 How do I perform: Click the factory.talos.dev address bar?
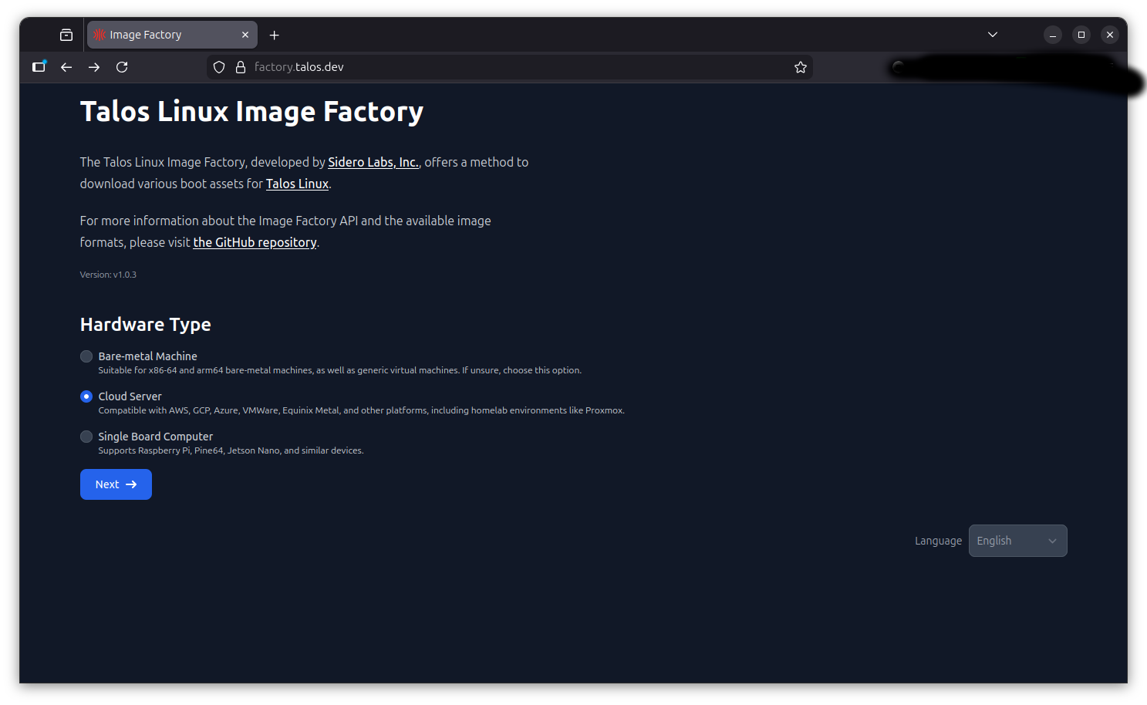[501, 67]
